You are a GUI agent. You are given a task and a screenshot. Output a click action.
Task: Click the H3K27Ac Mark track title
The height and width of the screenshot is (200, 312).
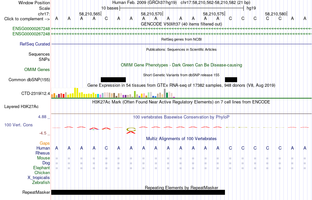[181, 102]
